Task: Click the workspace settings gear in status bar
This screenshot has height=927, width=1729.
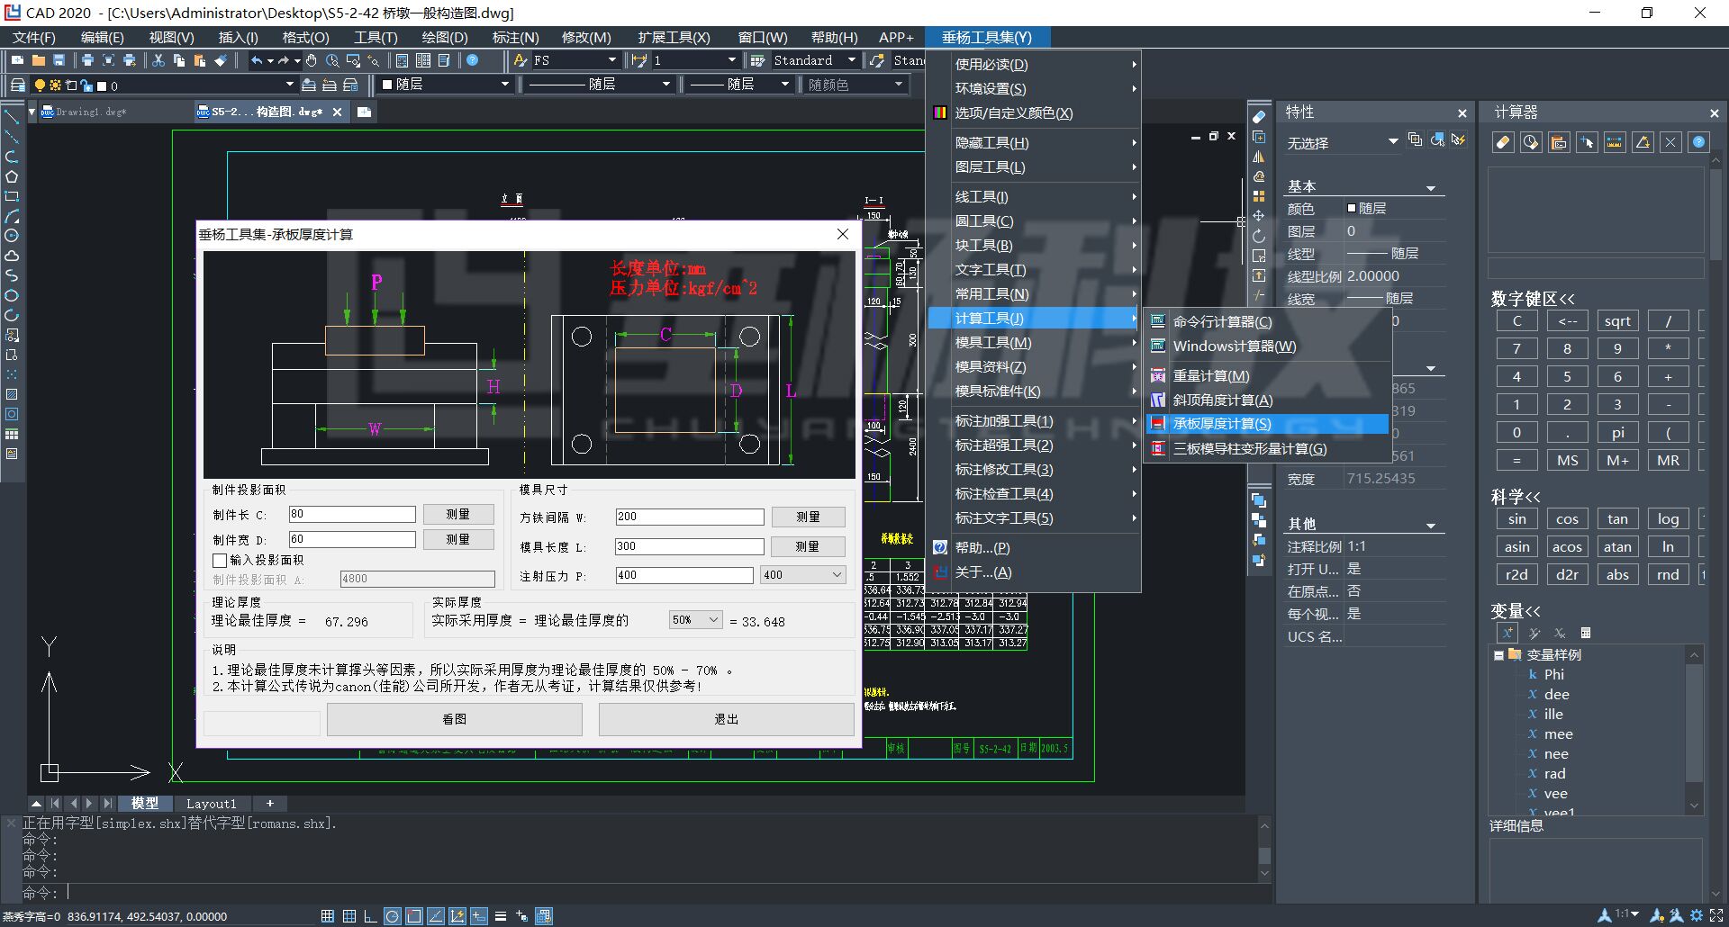Action: tap(1697, 915)
